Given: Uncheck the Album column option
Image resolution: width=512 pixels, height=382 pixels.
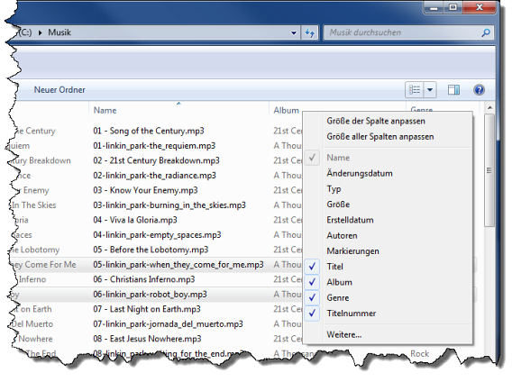Looking at the screenshot, I should pos(312,282).
